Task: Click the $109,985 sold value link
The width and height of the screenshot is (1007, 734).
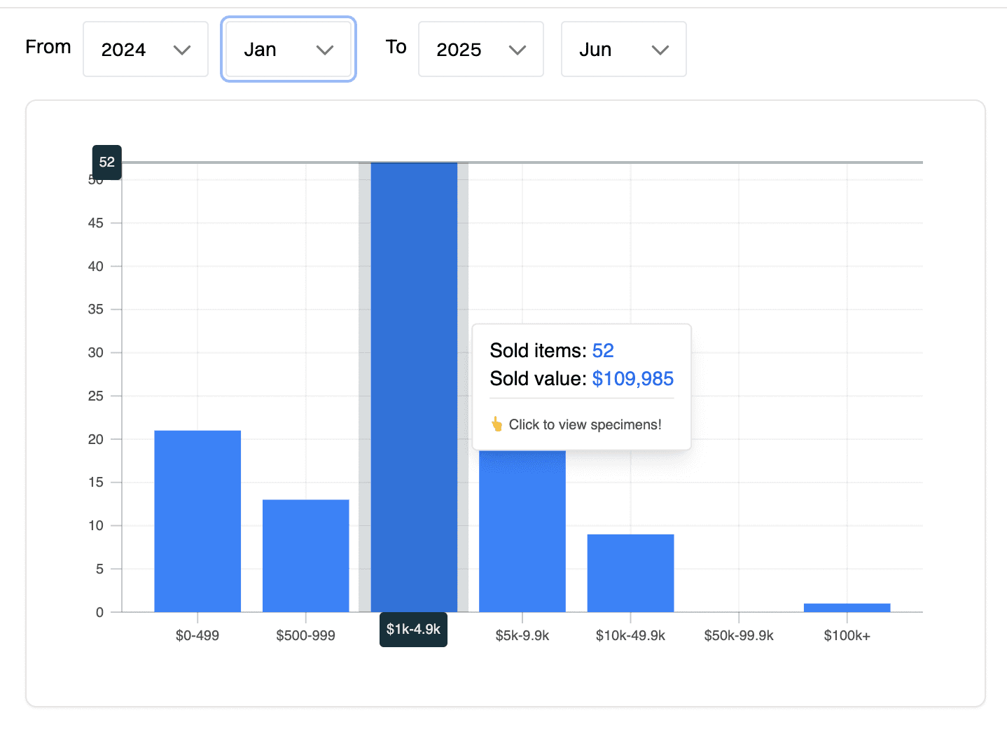Action: coord(632,379)
